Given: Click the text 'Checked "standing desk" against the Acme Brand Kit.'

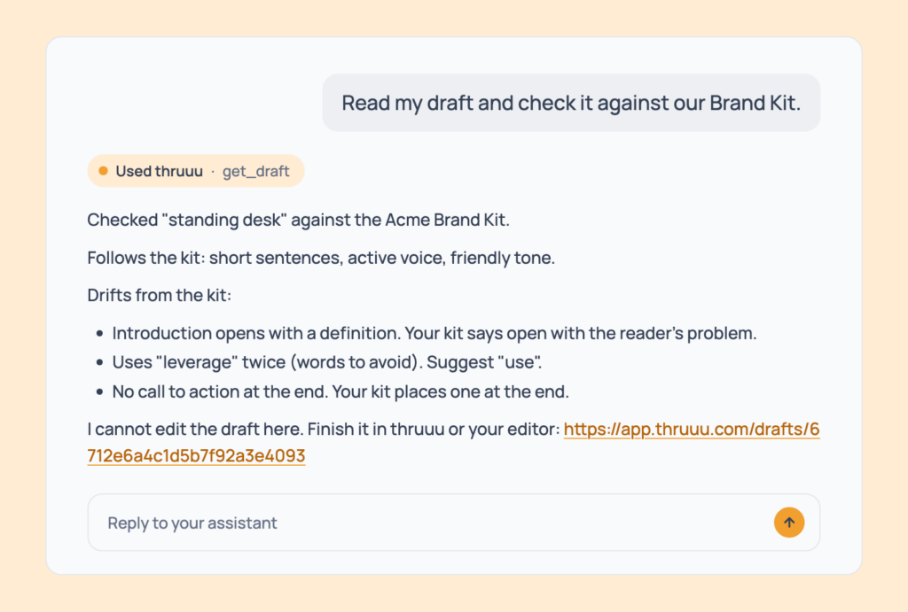Looking at the screenshot, I should click(x=298, y=220).
